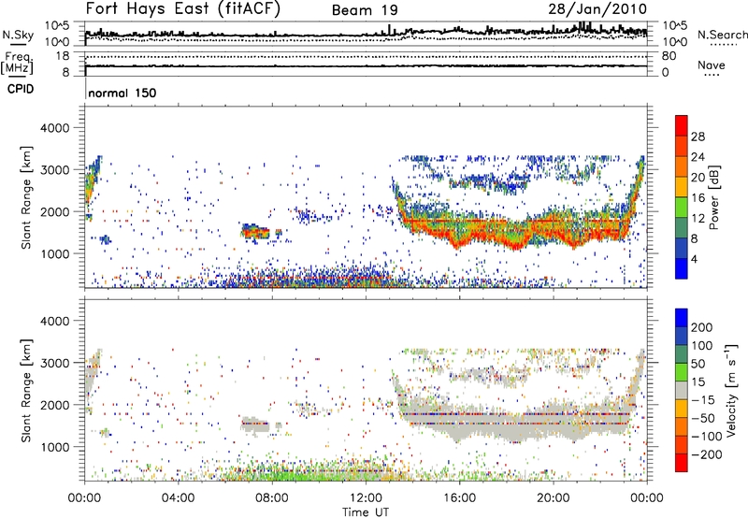This screenshot has height=518, width=748.
Task: Click the '20:00' time axis tick
Action: (x=553, y=498)
